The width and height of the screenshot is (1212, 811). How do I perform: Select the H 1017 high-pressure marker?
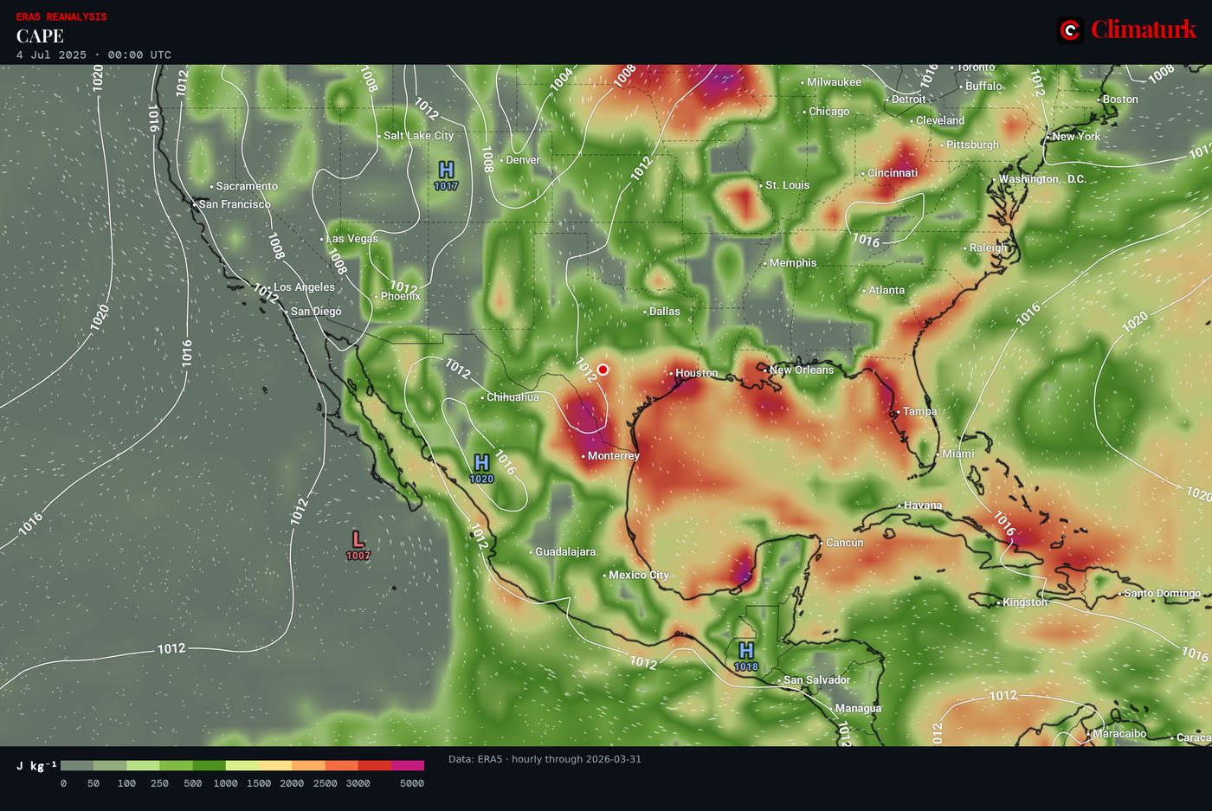pyautogui.click(x=446, y=175)
